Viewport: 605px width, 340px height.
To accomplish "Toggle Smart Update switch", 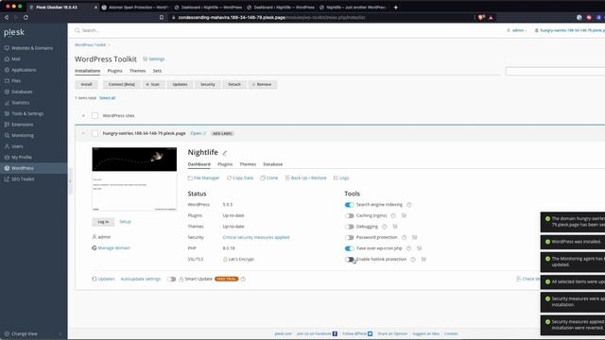I will 171,279.
